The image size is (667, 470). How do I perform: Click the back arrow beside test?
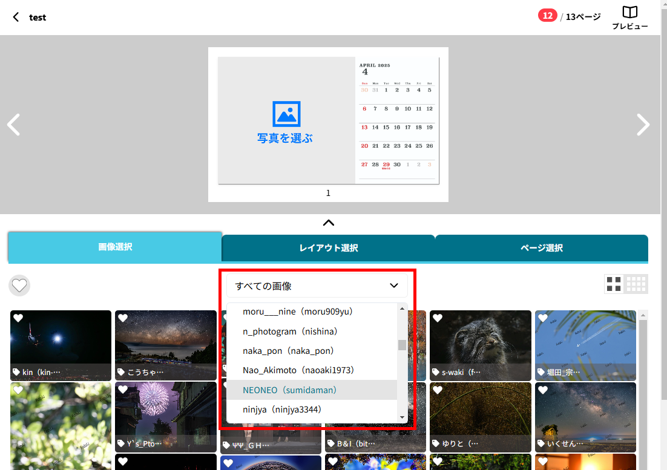[16, 17]
